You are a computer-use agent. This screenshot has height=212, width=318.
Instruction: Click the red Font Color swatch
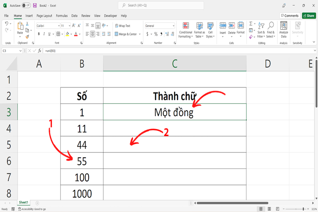[x=76, y=34]
